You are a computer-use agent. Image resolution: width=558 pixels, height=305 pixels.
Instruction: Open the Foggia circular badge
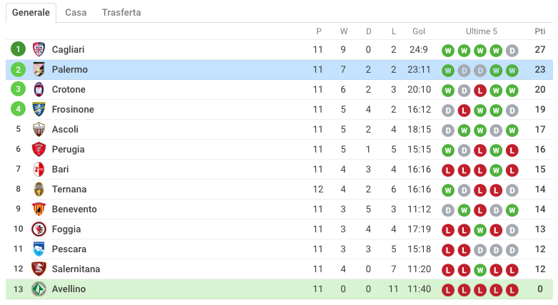pyautogui.click(x=39, y=229)
